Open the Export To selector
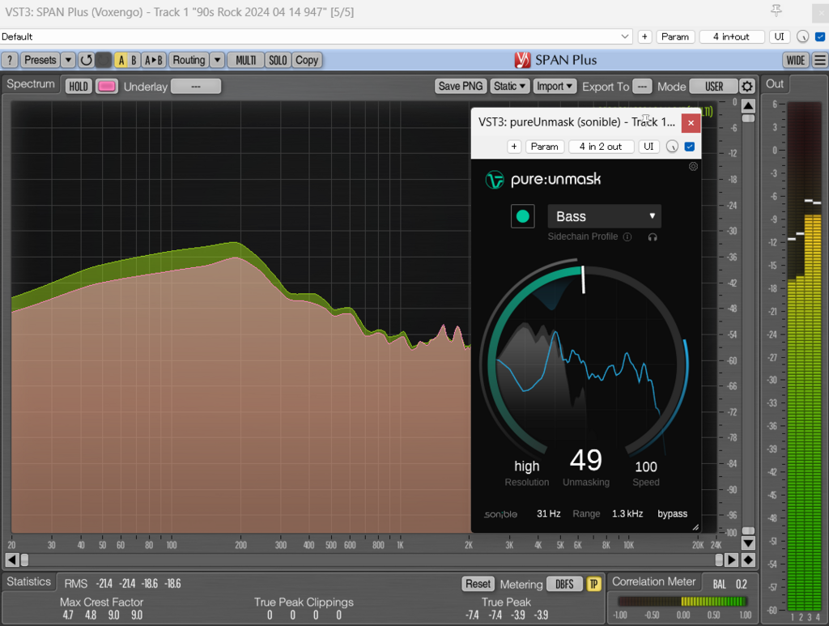This screenshot has height=626, width=829. coord(642,86)
